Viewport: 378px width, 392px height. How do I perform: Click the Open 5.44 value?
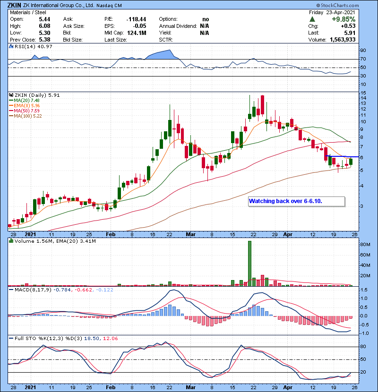pyautogui.click(x=44, y=19)
